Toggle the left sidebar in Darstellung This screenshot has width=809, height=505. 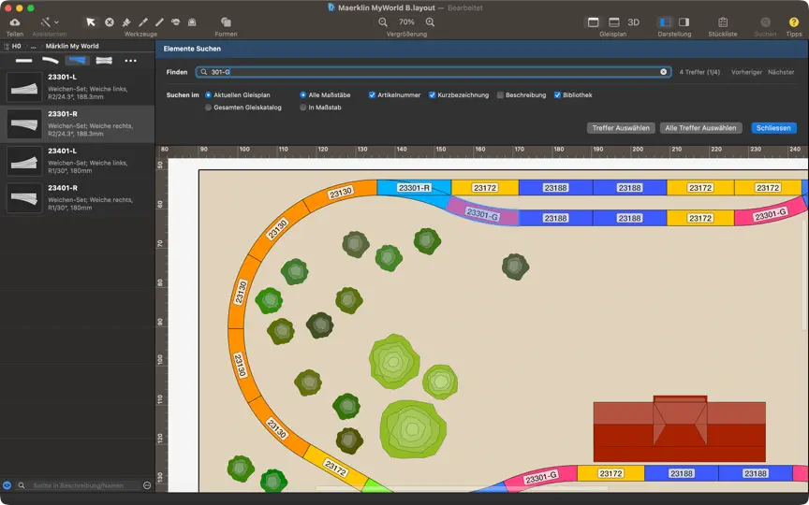point(665,22)
